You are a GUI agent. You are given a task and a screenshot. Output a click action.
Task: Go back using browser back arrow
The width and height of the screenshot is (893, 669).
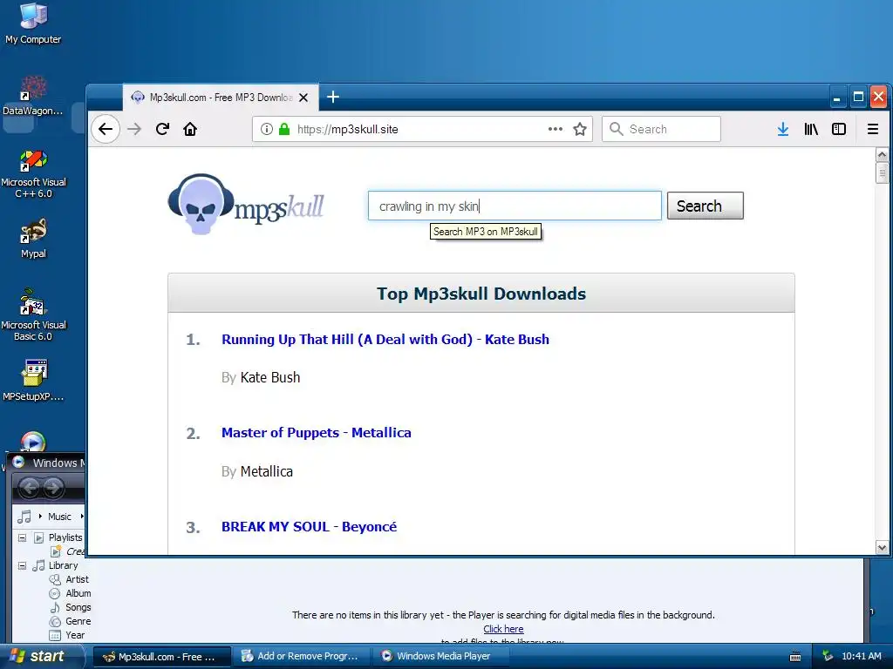pos(106,129)
